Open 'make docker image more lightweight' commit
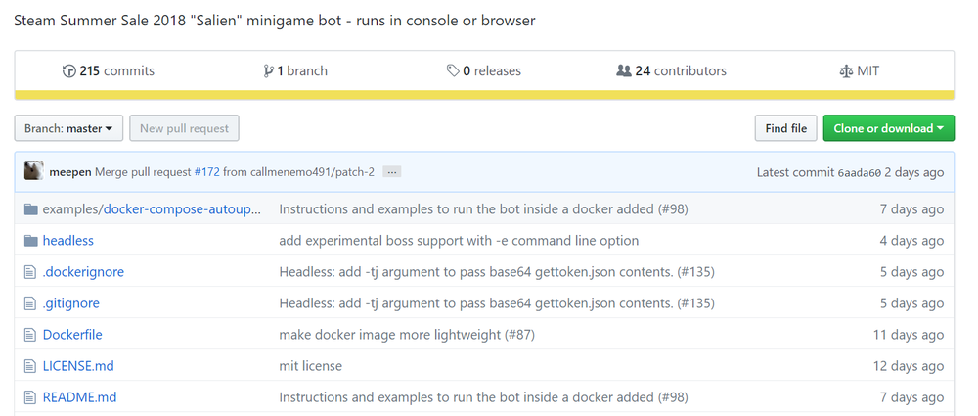 (407, 334)
